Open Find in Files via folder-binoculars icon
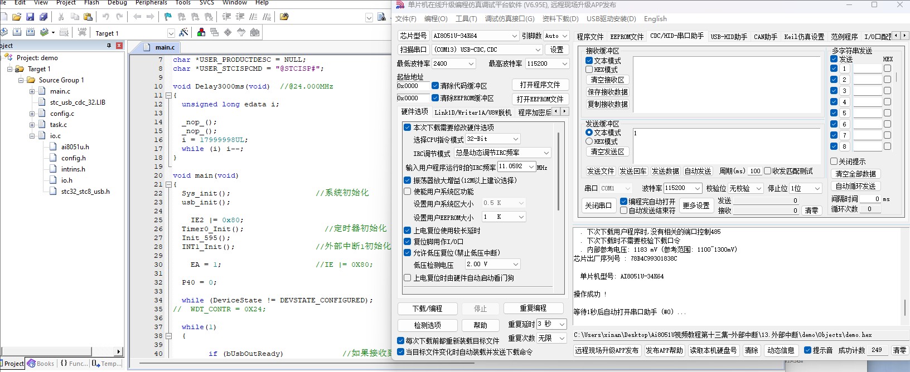Image resolution: width=910 pixels, height=372 pixels. pos(284,17)
